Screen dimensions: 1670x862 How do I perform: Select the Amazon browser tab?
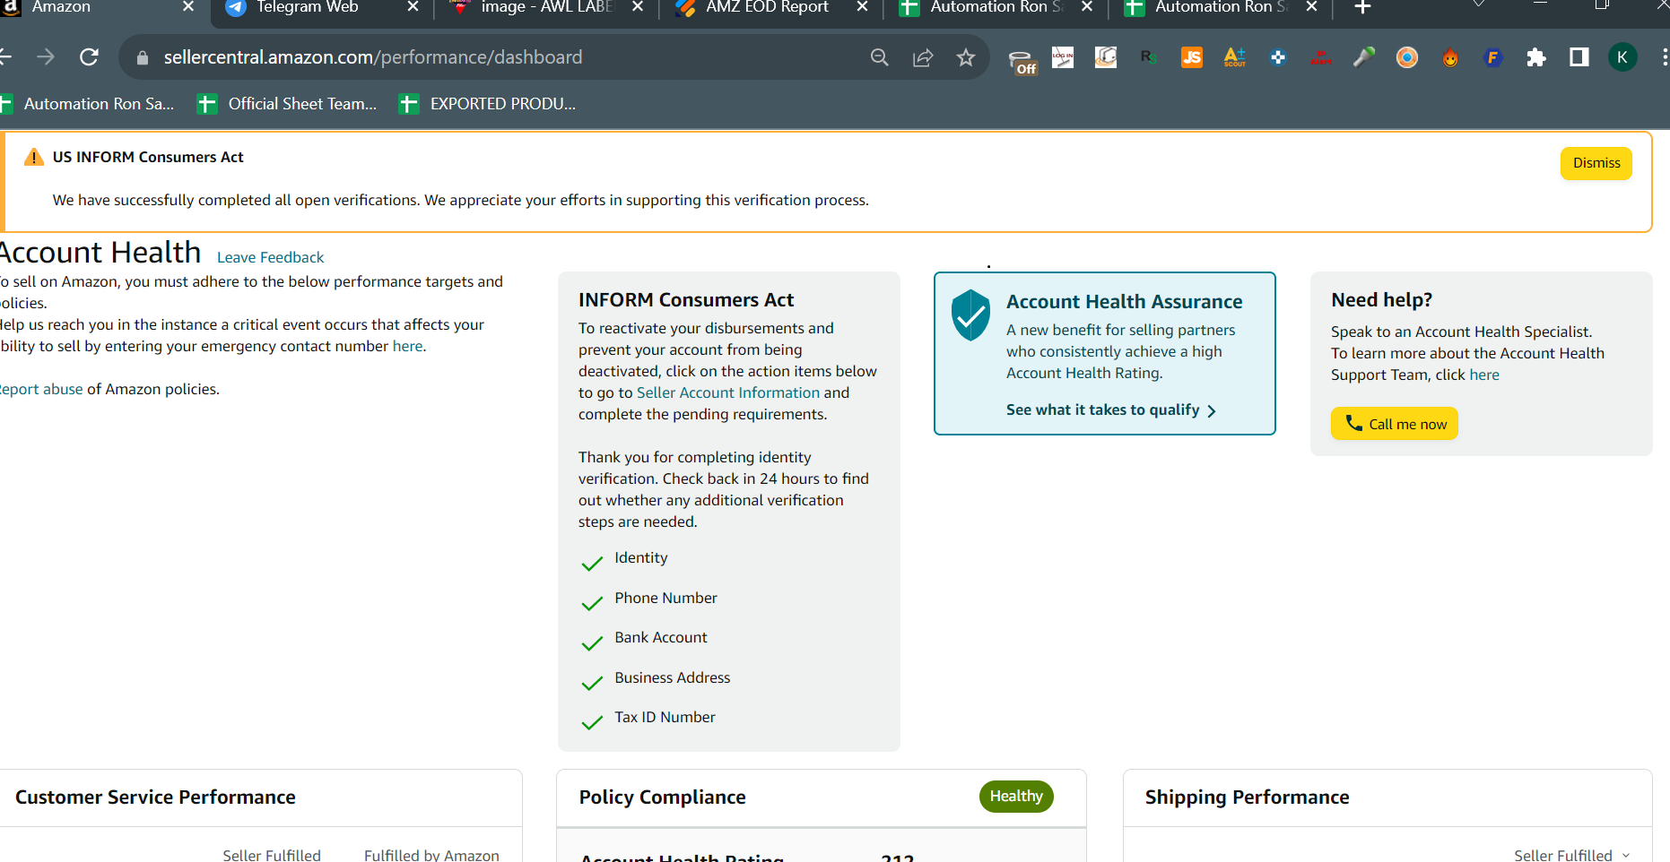coord(61,7)
